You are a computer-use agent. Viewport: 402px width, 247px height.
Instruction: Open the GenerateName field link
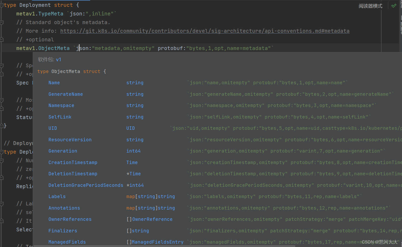pyautogui.click(x=66, y=94)
